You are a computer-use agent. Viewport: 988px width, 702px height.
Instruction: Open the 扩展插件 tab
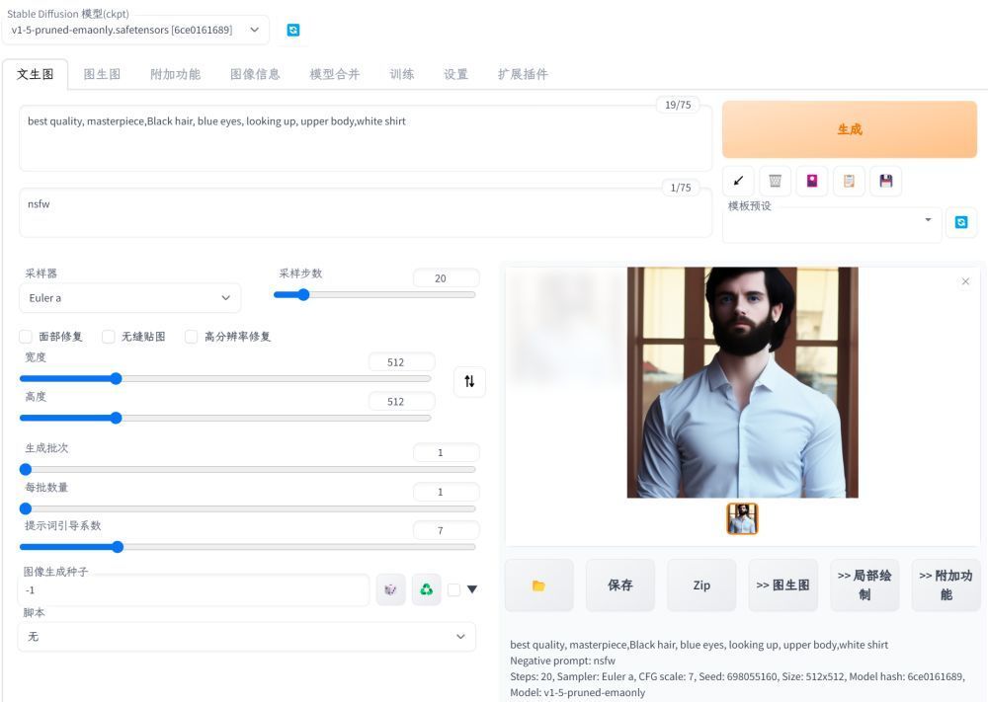(523, 74)
